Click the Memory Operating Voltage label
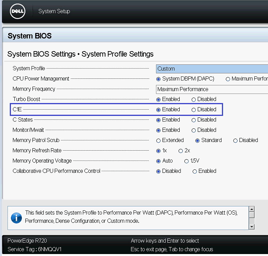The width and height of the screenshot is (268, 256). point(42,161)
